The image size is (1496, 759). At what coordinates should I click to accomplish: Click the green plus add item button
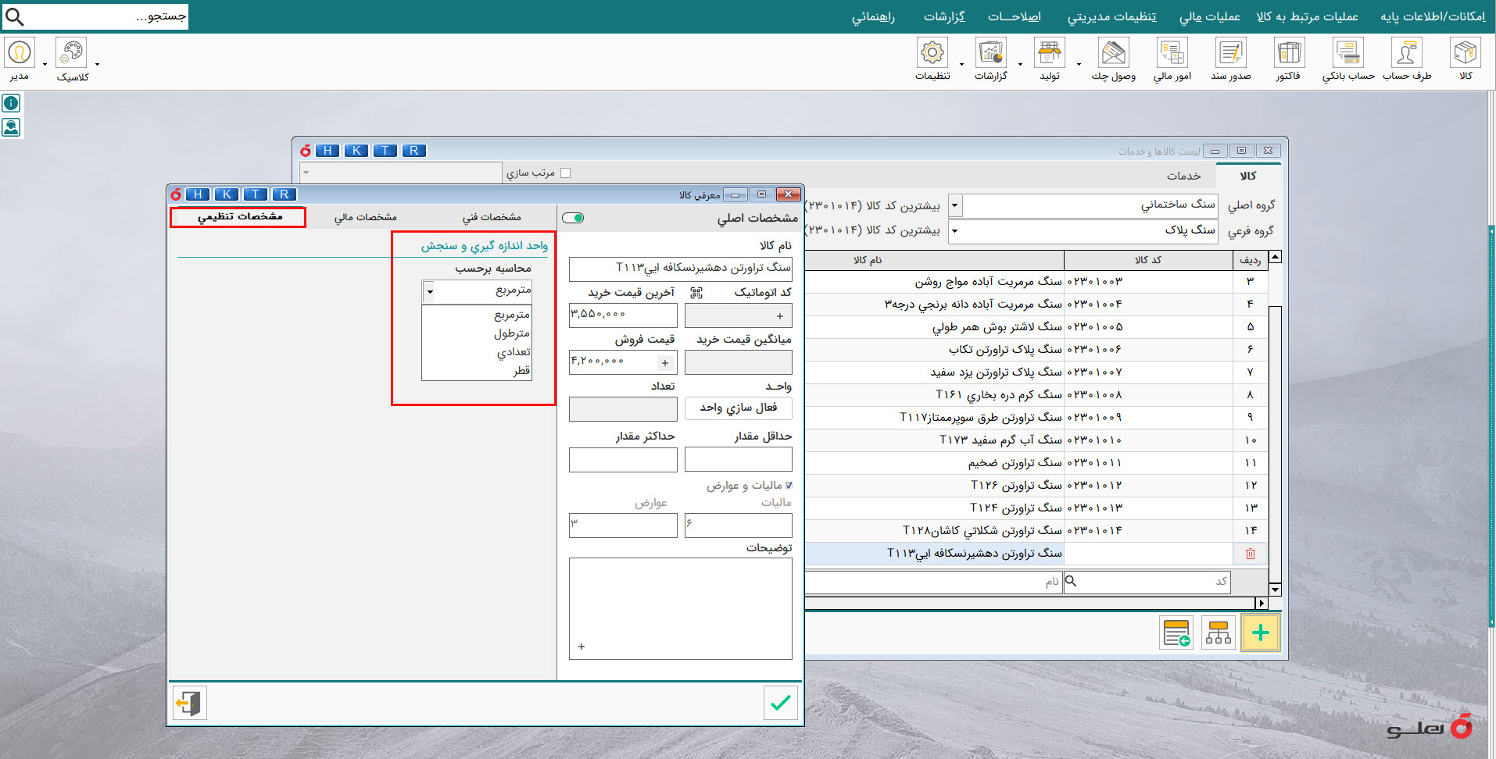[1260, 633]
